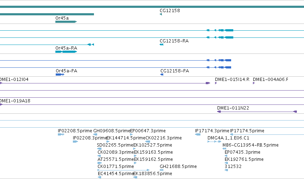The height and width of the screenshot is (179, 304).
Task: Open the EP00647.3prime EST label
Action: tap(148, 131)
